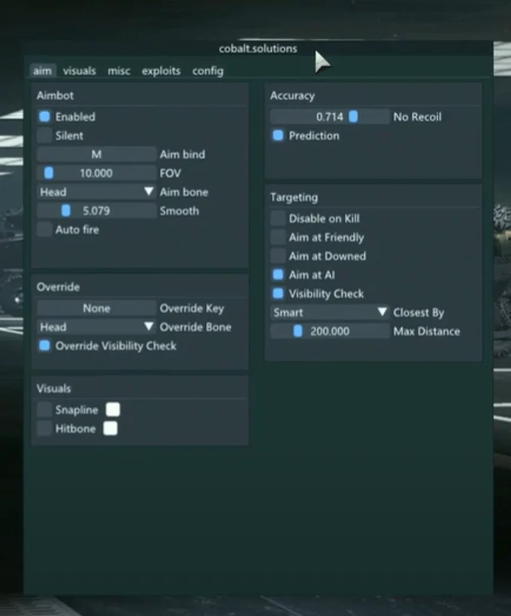Toggle the Aimbot Enabled checkbox
Screen dimensions: 511x616
pyautogui.click(x=45, y=116)
